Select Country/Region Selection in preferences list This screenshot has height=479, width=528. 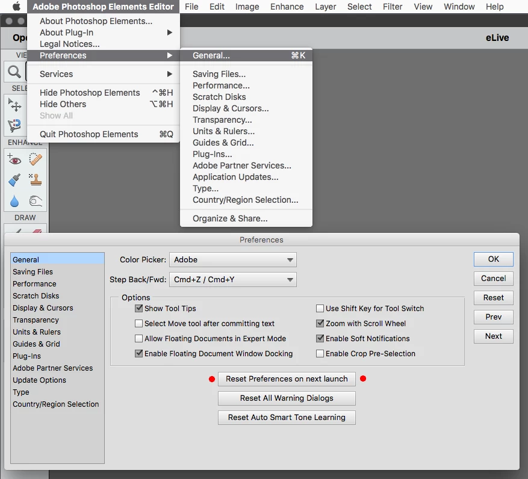pos(57,404)
